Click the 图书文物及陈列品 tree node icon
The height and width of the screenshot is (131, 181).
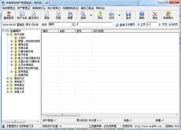(x=16, y=68)
